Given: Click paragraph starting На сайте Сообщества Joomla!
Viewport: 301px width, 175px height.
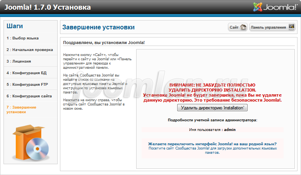Looking at the screenshot, I should (x=95, y=84).
